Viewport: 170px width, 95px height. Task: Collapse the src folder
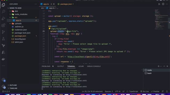point(10,17)
